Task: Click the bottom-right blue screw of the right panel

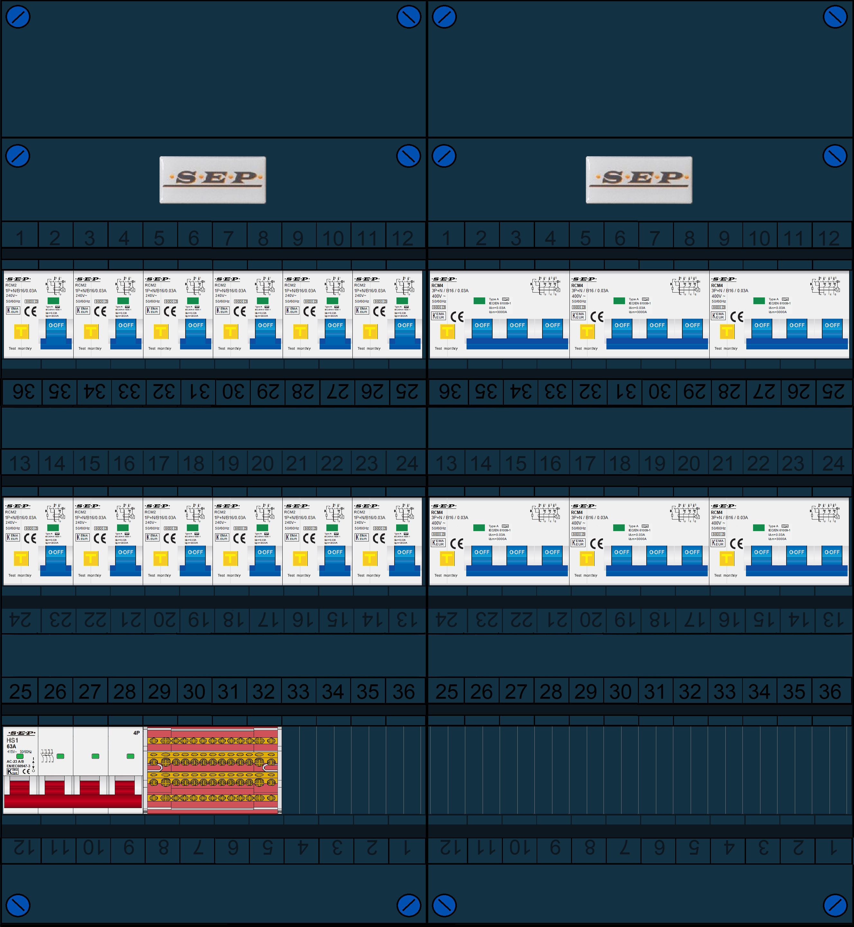Action: pyautogui.click(x=835, y=905)
